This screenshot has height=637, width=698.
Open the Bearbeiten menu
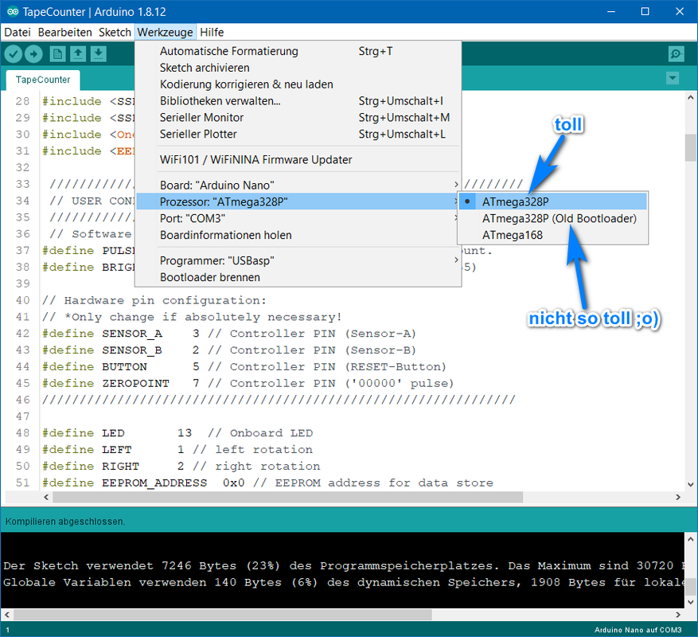[x=64, y=32]
